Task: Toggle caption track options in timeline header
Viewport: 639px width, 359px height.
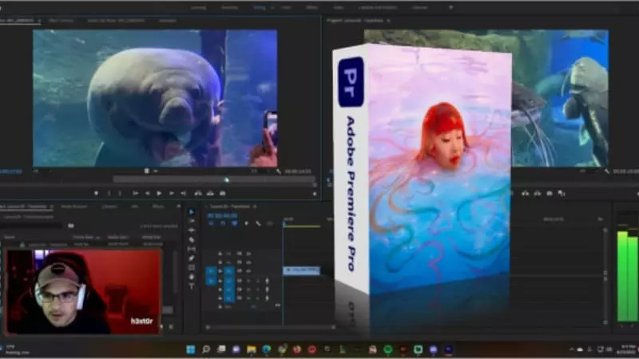Action: tap(269, 223)
